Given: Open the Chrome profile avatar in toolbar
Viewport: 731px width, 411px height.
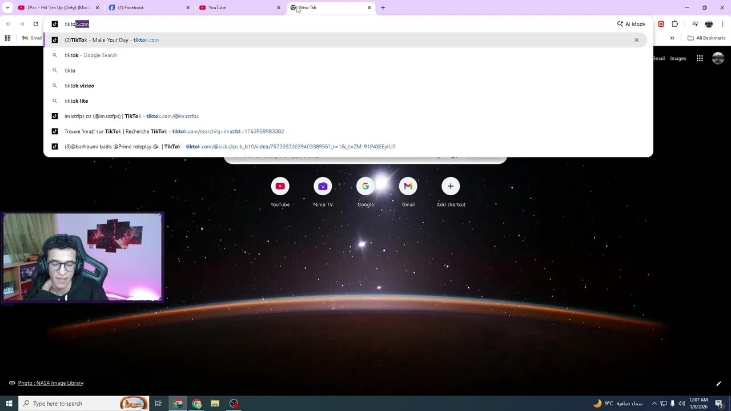Looking at the screenshot, I should [x=709, y=24].
